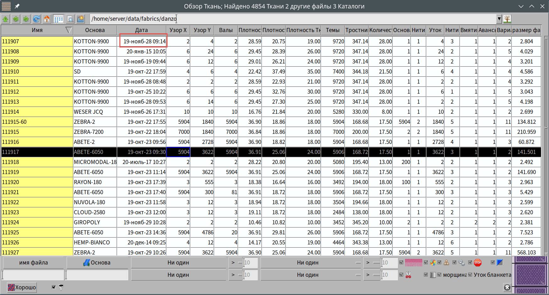
Task: Click the Основа button with warp beam icon
Action: tap(97, 263)
